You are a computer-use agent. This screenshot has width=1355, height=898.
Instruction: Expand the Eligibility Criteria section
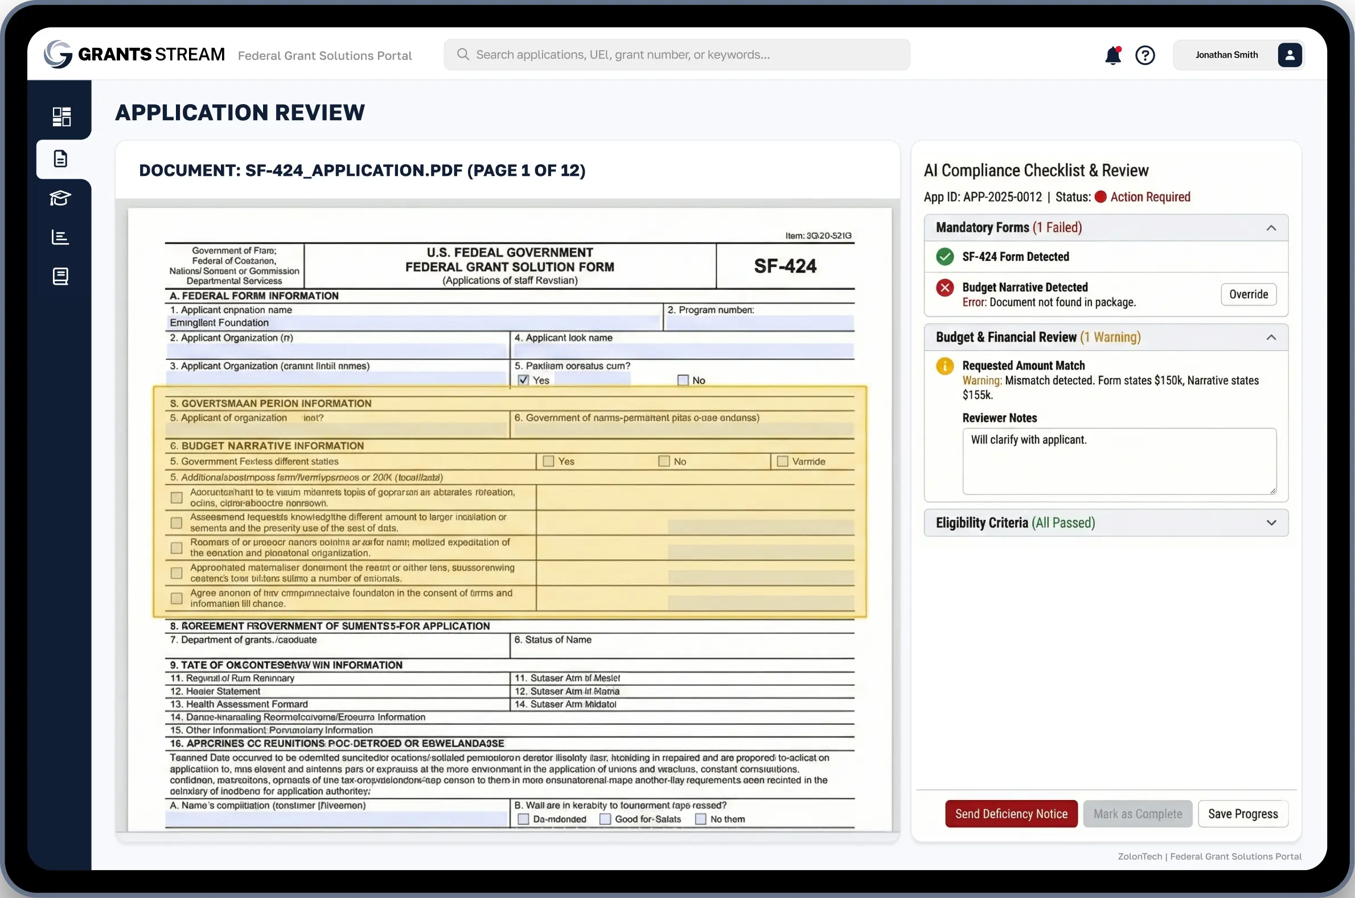click(x=1271, y=523)
